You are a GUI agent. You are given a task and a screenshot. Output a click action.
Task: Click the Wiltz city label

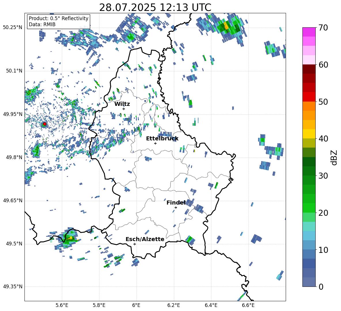(x=122, y=104)
